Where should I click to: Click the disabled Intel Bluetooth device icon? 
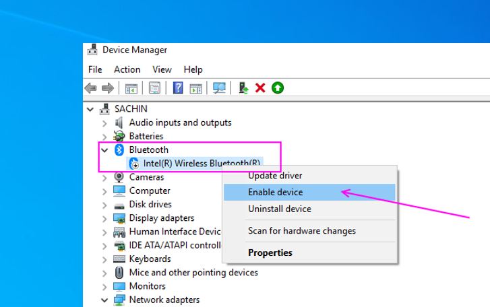(x=134, y=164)
